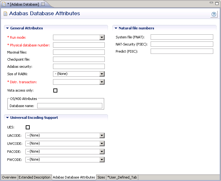
Task: Open the UACODE dropdown
Action: point(102,136)
